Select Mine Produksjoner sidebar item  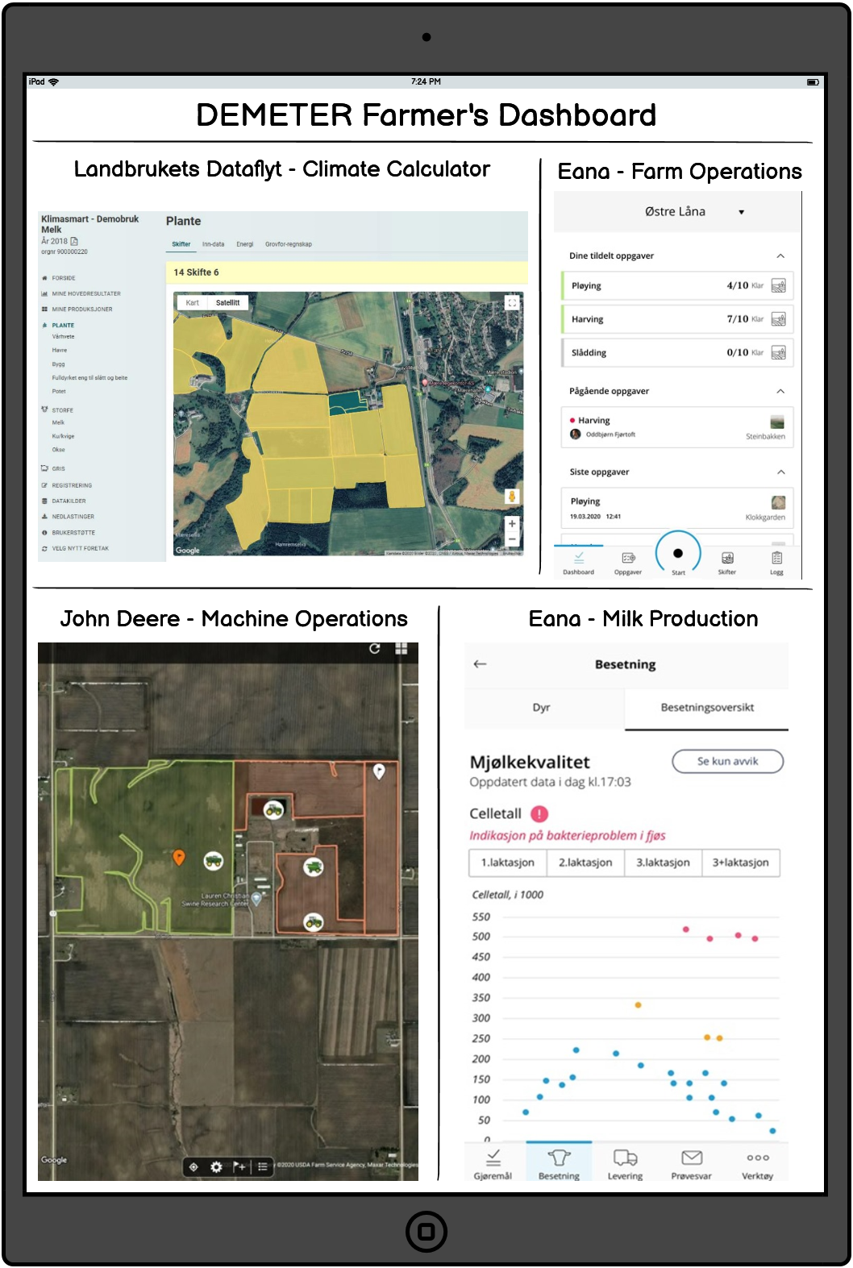[x=77, y=309]
